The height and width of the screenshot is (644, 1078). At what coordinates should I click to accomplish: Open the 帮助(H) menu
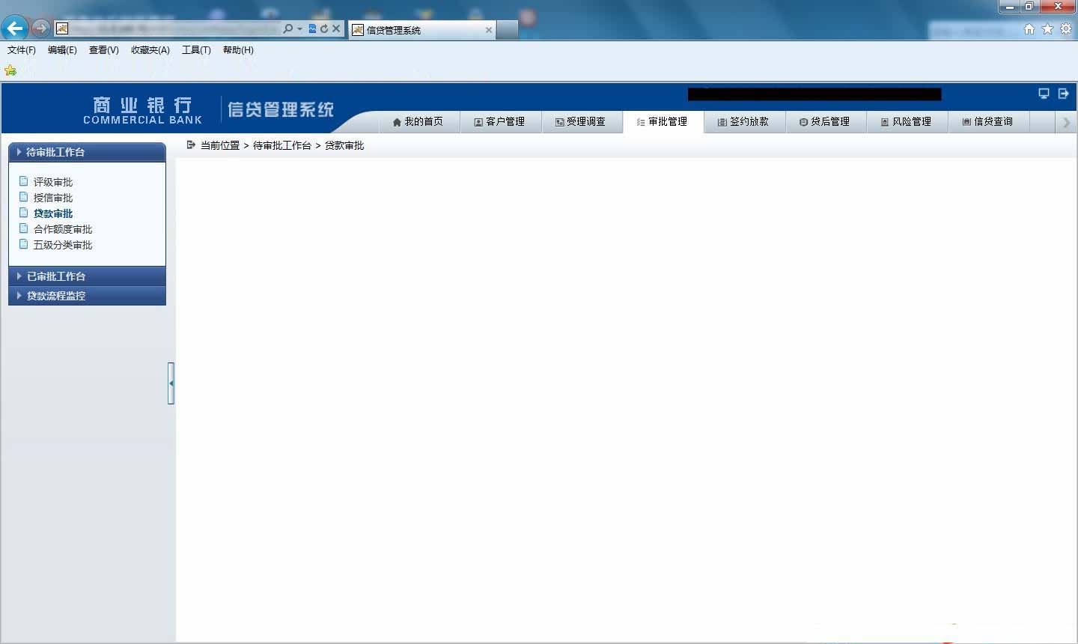coord(238,50)
